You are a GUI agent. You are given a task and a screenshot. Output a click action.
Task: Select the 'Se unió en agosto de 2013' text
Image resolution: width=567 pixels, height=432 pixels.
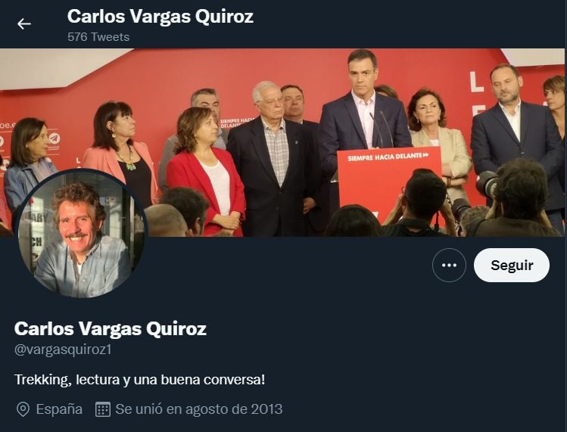[x=199, y=409]
